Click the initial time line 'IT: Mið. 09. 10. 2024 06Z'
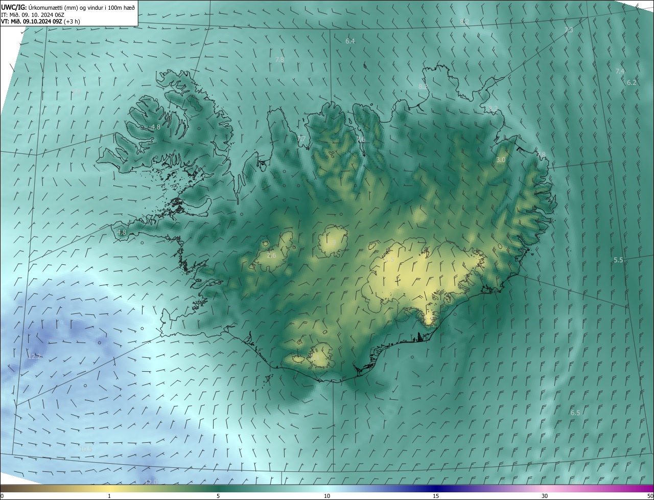Screen dimensions: 654x500 [33, 15]
